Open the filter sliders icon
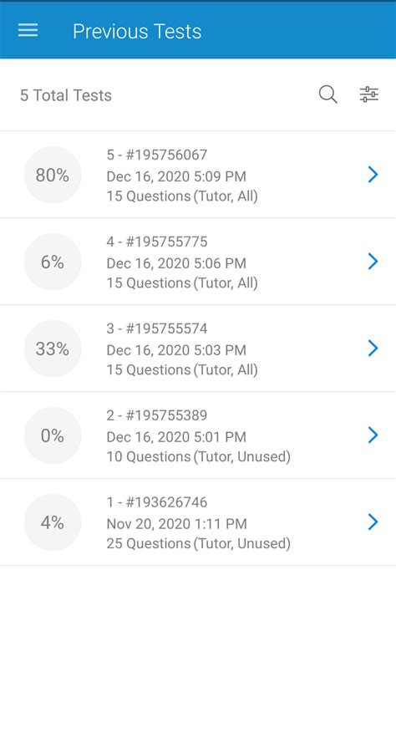This screenshot has height=743, width=396. point(369,94)
